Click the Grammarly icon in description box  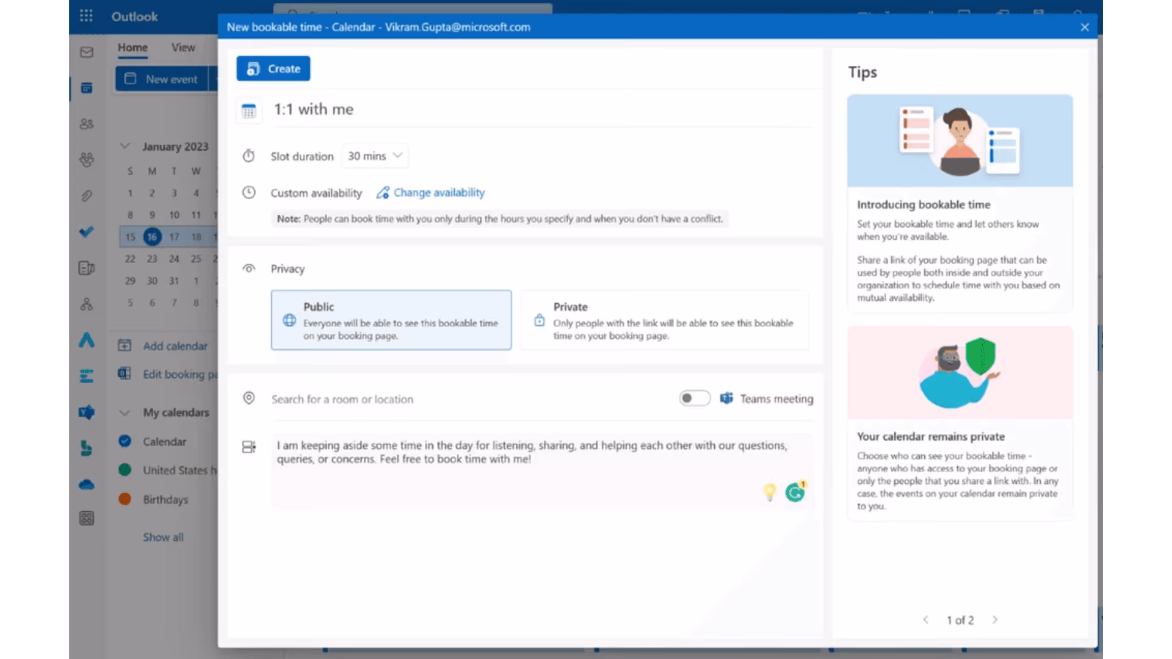pos(795,492)
